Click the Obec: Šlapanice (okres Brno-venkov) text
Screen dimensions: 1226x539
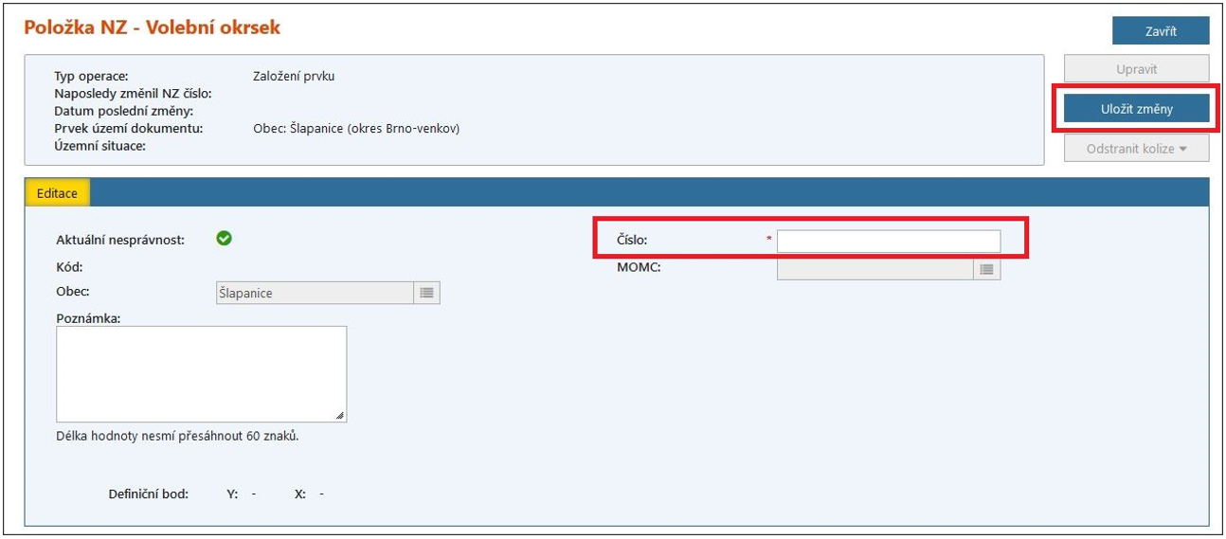(x=356, y=129)
